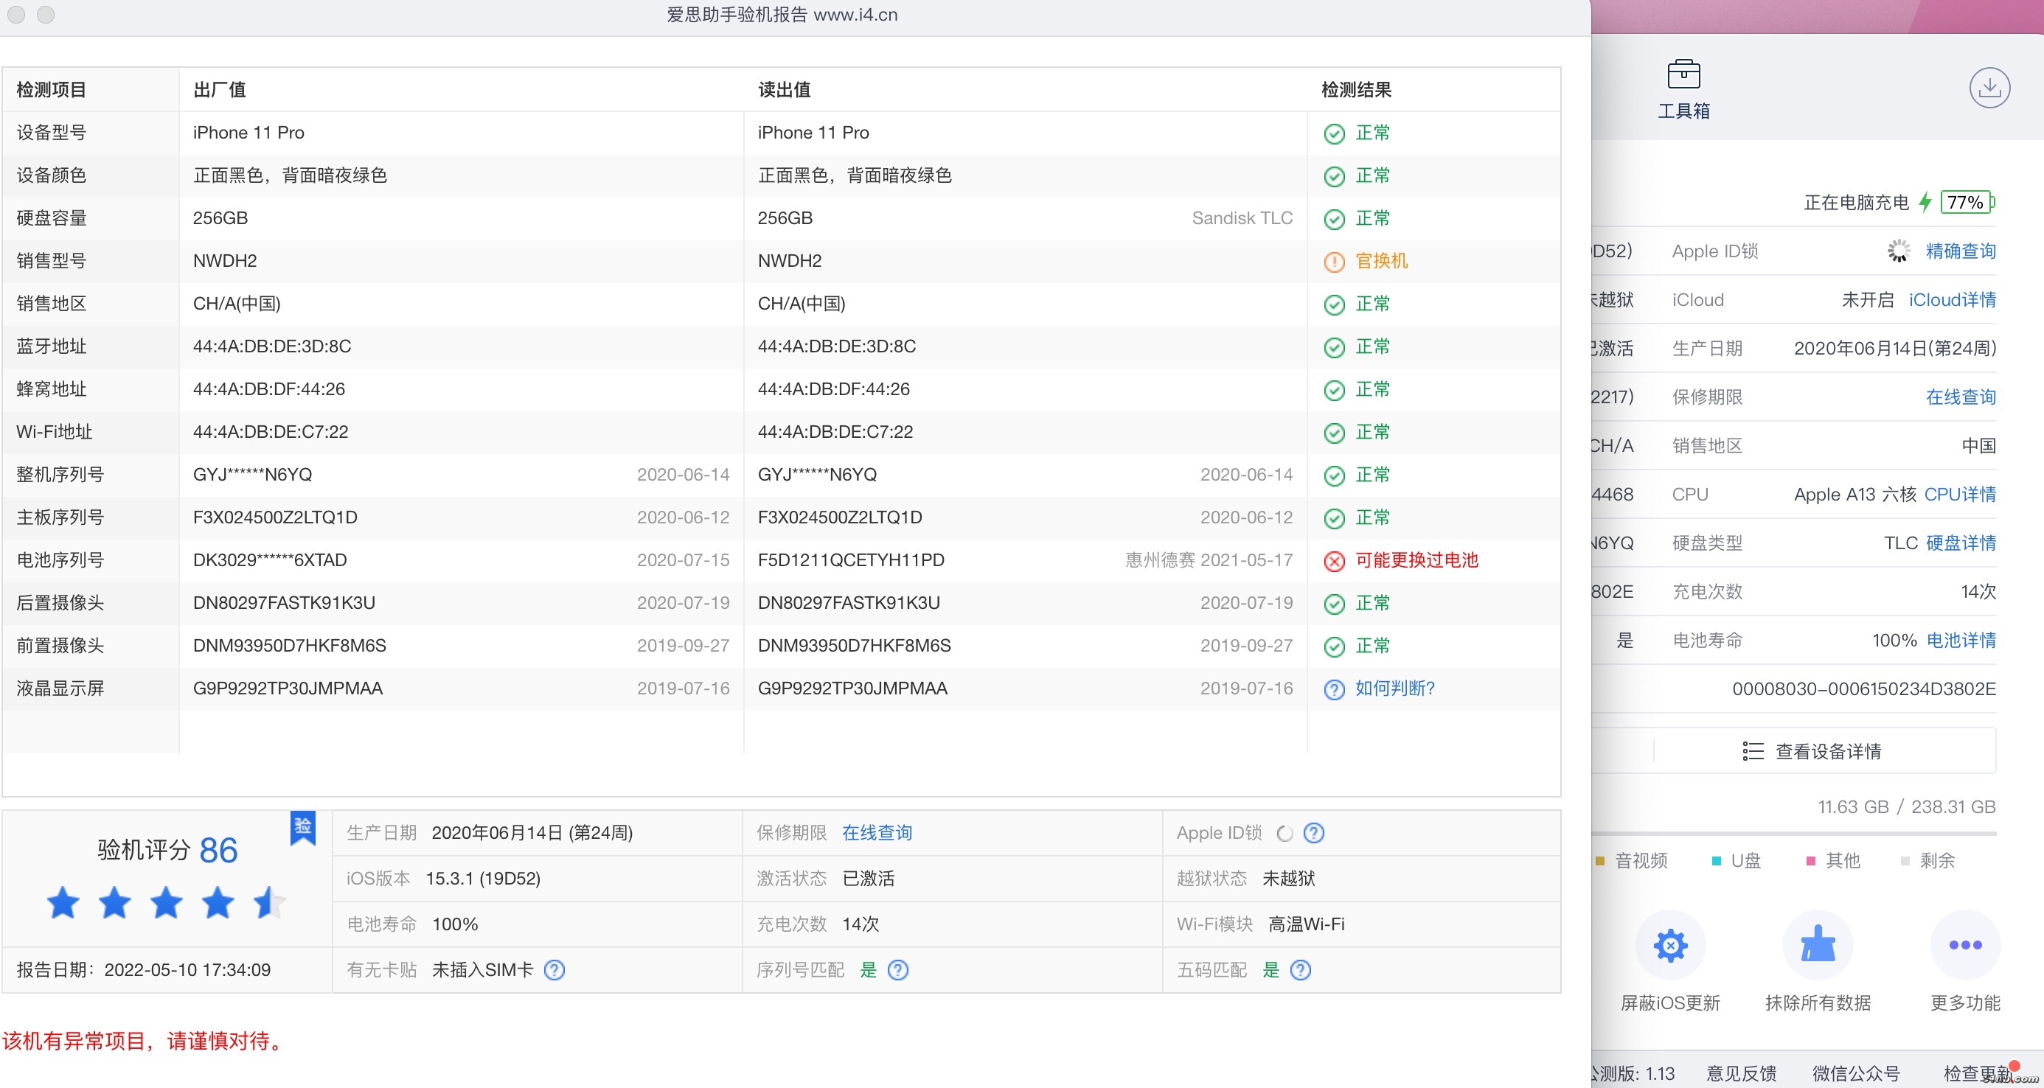
Task: Open 屏蔽iOS更新 gear icon
Action: (x=1669, y=944)
